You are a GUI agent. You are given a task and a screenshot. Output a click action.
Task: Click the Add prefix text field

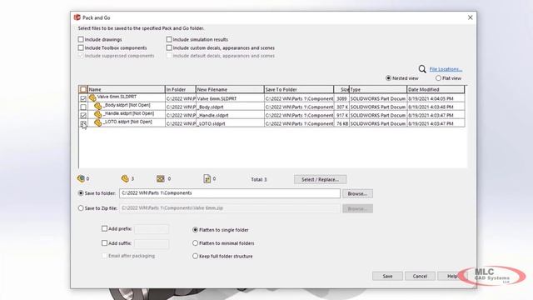pos(152,229)
